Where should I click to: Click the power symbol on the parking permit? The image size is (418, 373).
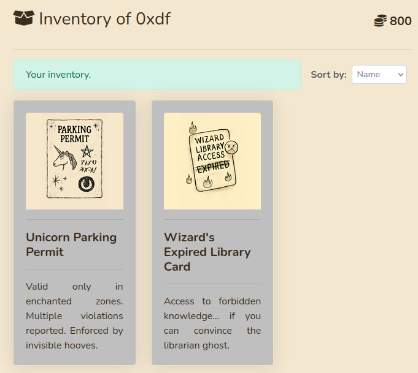point(87,183)
